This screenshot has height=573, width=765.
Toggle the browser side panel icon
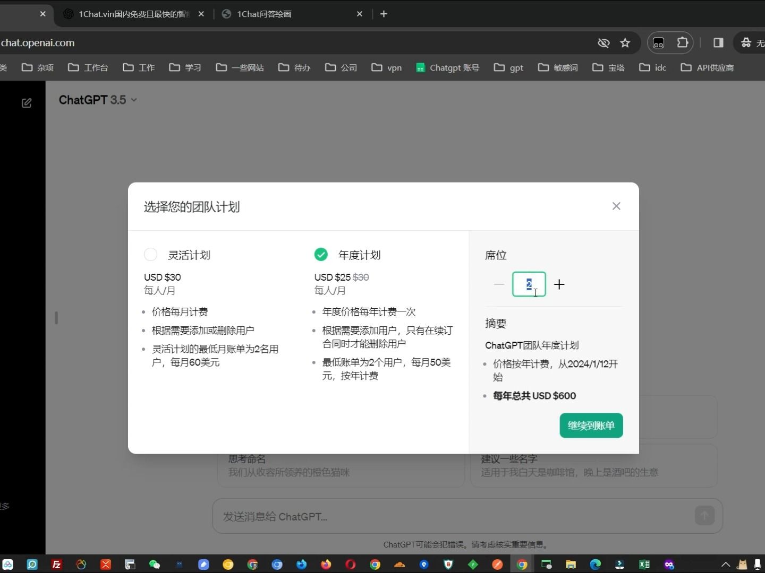pos(718,43)
